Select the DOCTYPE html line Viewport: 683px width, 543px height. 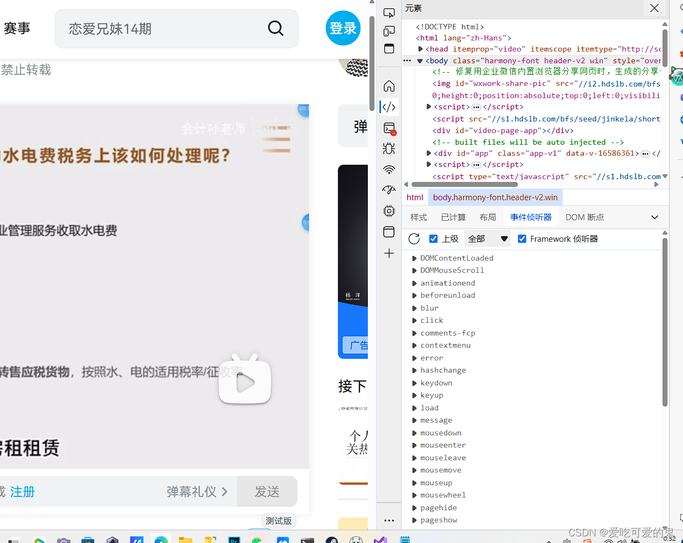(x=450, y=27)
